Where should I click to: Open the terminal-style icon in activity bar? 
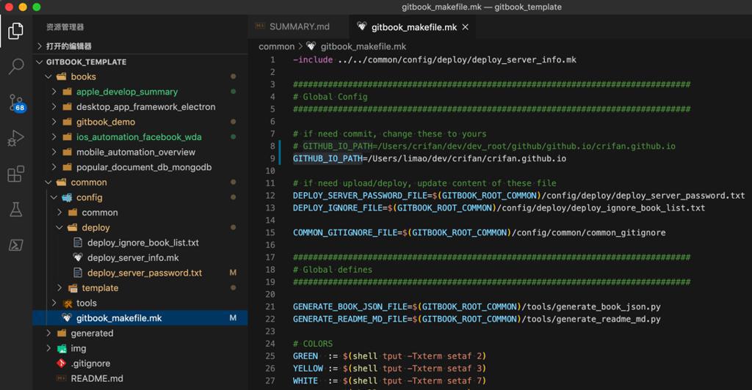tap(15, 245)
